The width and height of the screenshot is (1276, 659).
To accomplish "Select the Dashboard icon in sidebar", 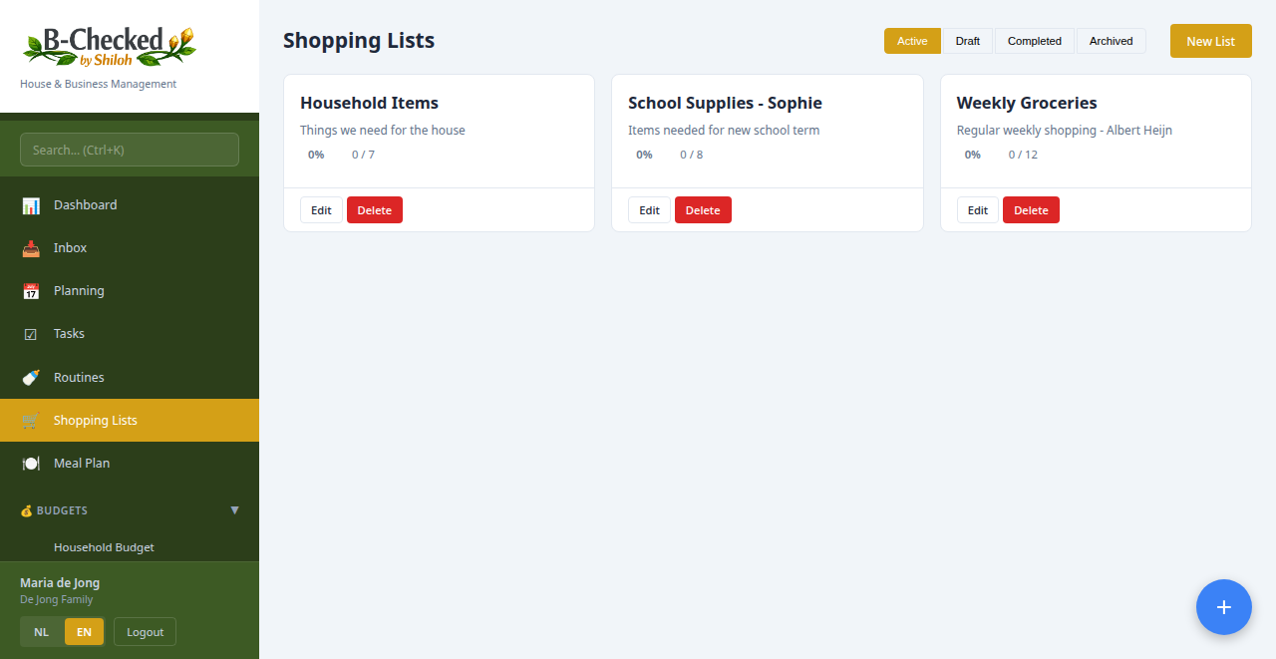I will click(31, 204).
